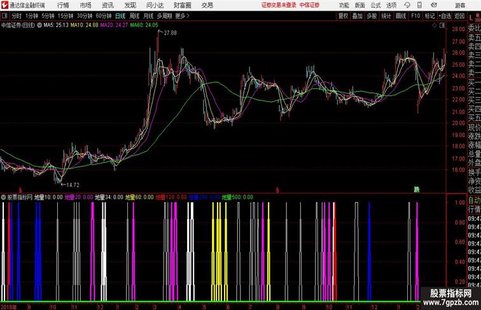481x310 pixels.
Task: Switch to the 分时 chart tab
Action: coord(17,16)
